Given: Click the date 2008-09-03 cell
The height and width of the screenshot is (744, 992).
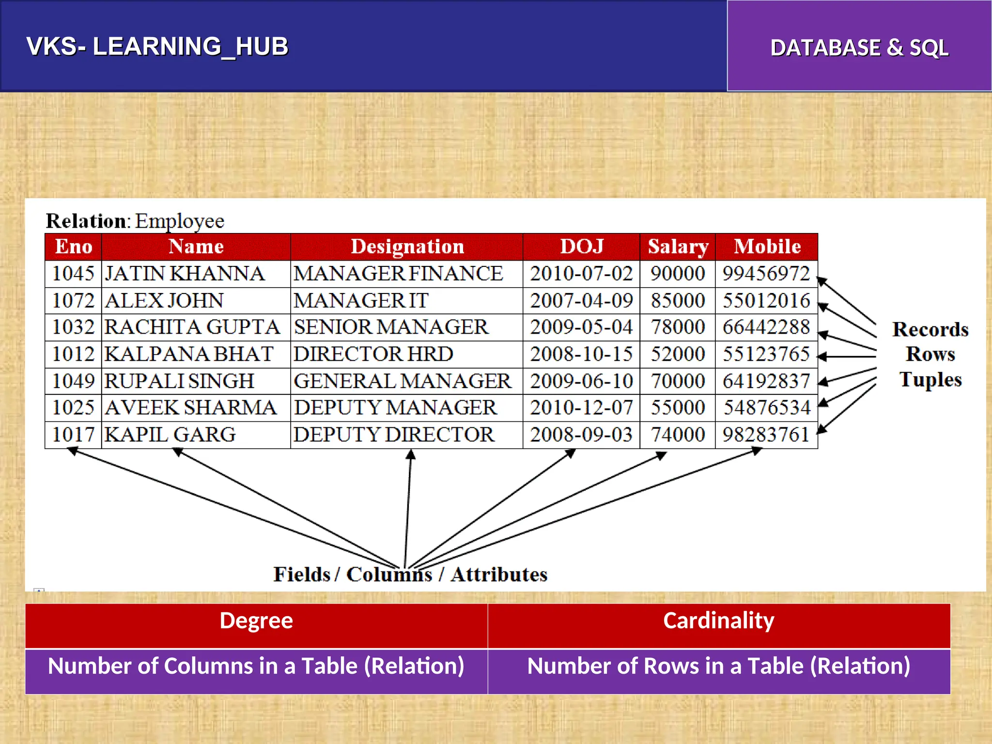Looking at the screenshot, I should pos(581,435).
